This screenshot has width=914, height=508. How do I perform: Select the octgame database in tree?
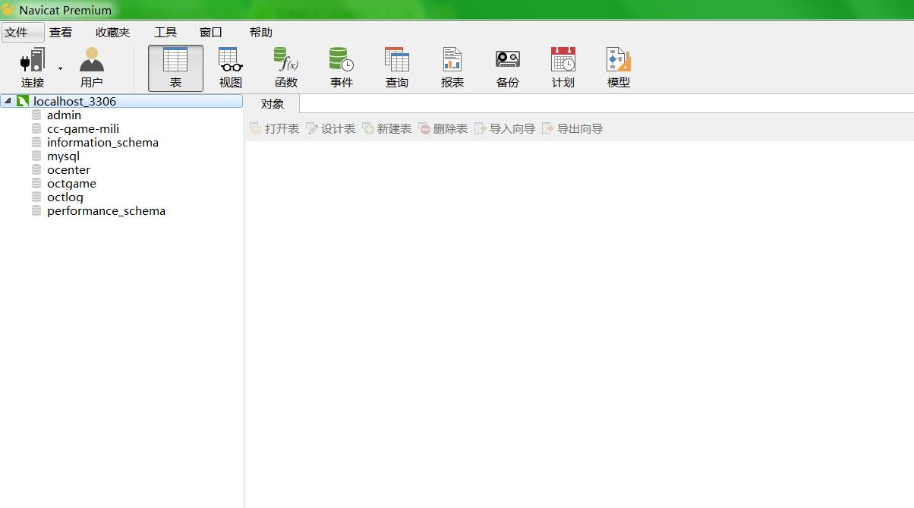pos(71,184)
